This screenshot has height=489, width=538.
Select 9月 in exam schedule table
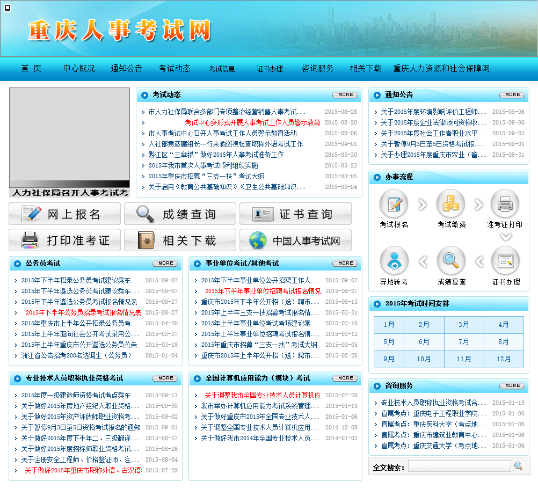(x=389, y=359)
